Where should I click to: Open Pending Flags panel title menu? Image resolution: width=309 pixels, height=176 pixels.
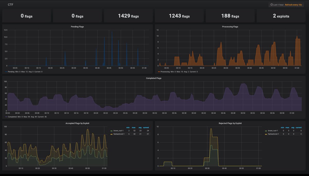tap(77, 27)
